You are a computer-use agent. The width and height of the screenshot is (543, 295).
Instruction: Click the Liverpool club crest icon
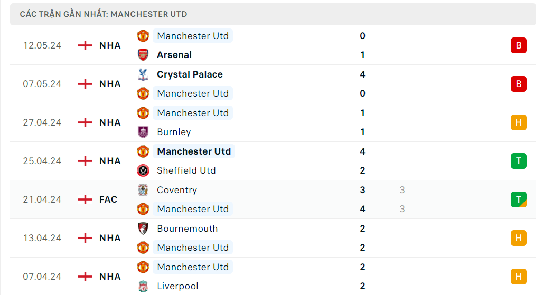tap(143, 286)
